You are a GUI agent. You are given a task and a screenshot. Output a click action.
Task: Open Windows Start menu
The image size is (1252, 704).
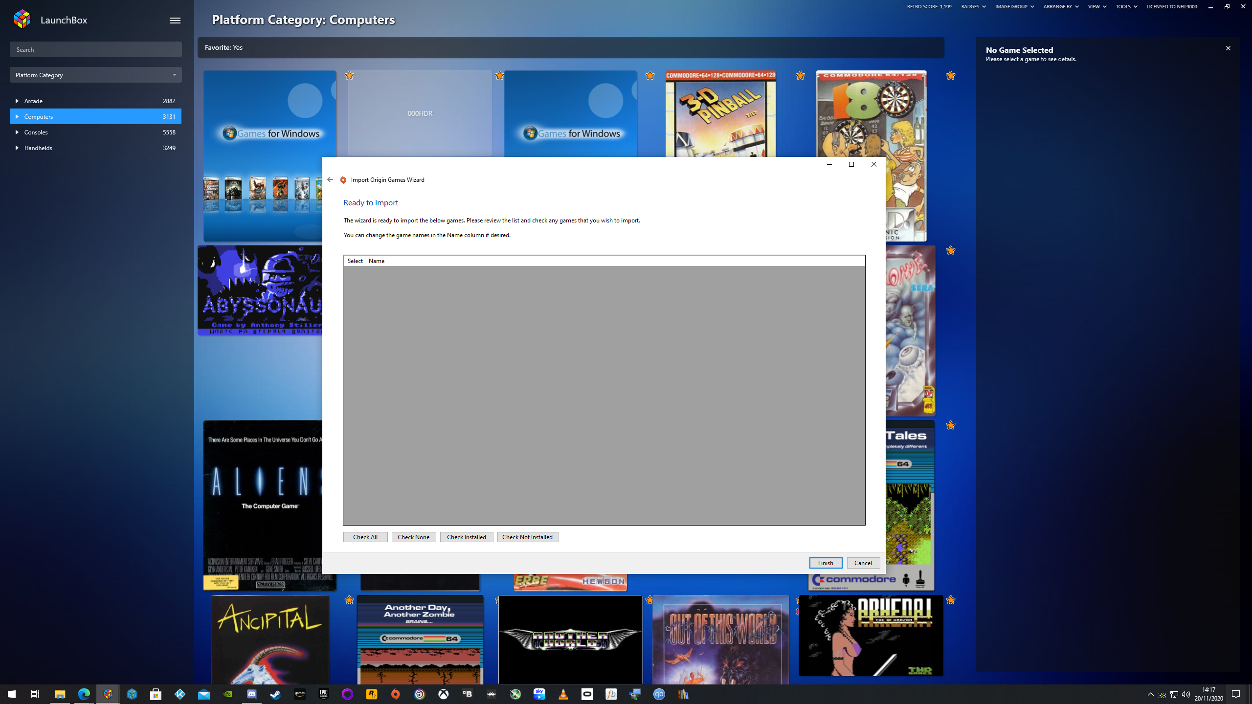pyautogui.click(x=12, y=694)
